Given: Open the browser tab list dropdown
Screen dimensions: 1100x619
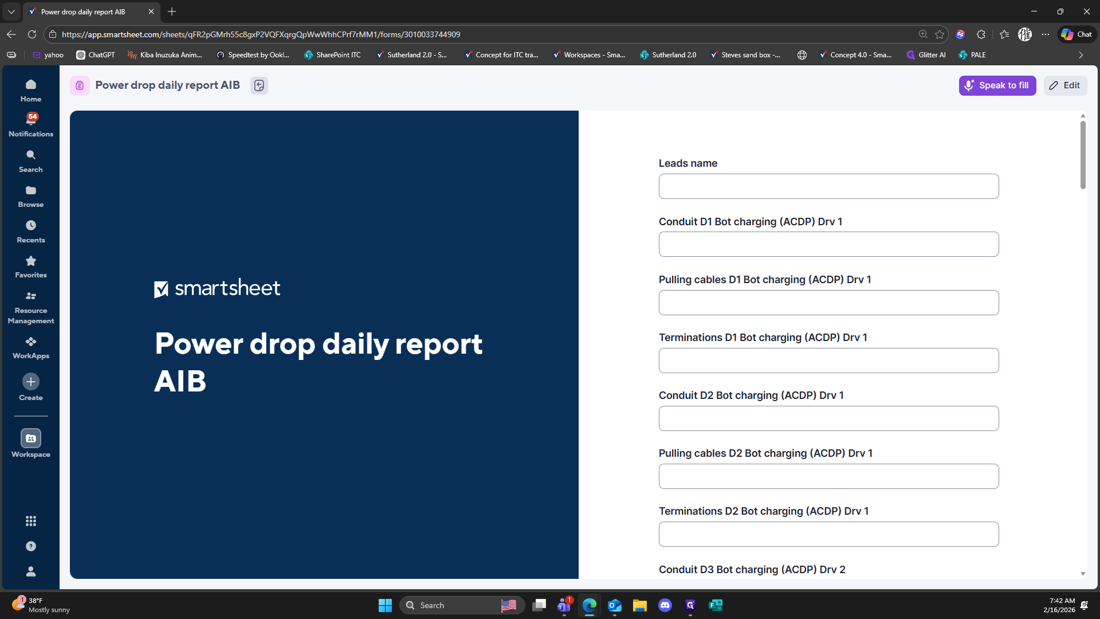Looking at the screenshot, I should pyautogui.click(x=11, y=11).
